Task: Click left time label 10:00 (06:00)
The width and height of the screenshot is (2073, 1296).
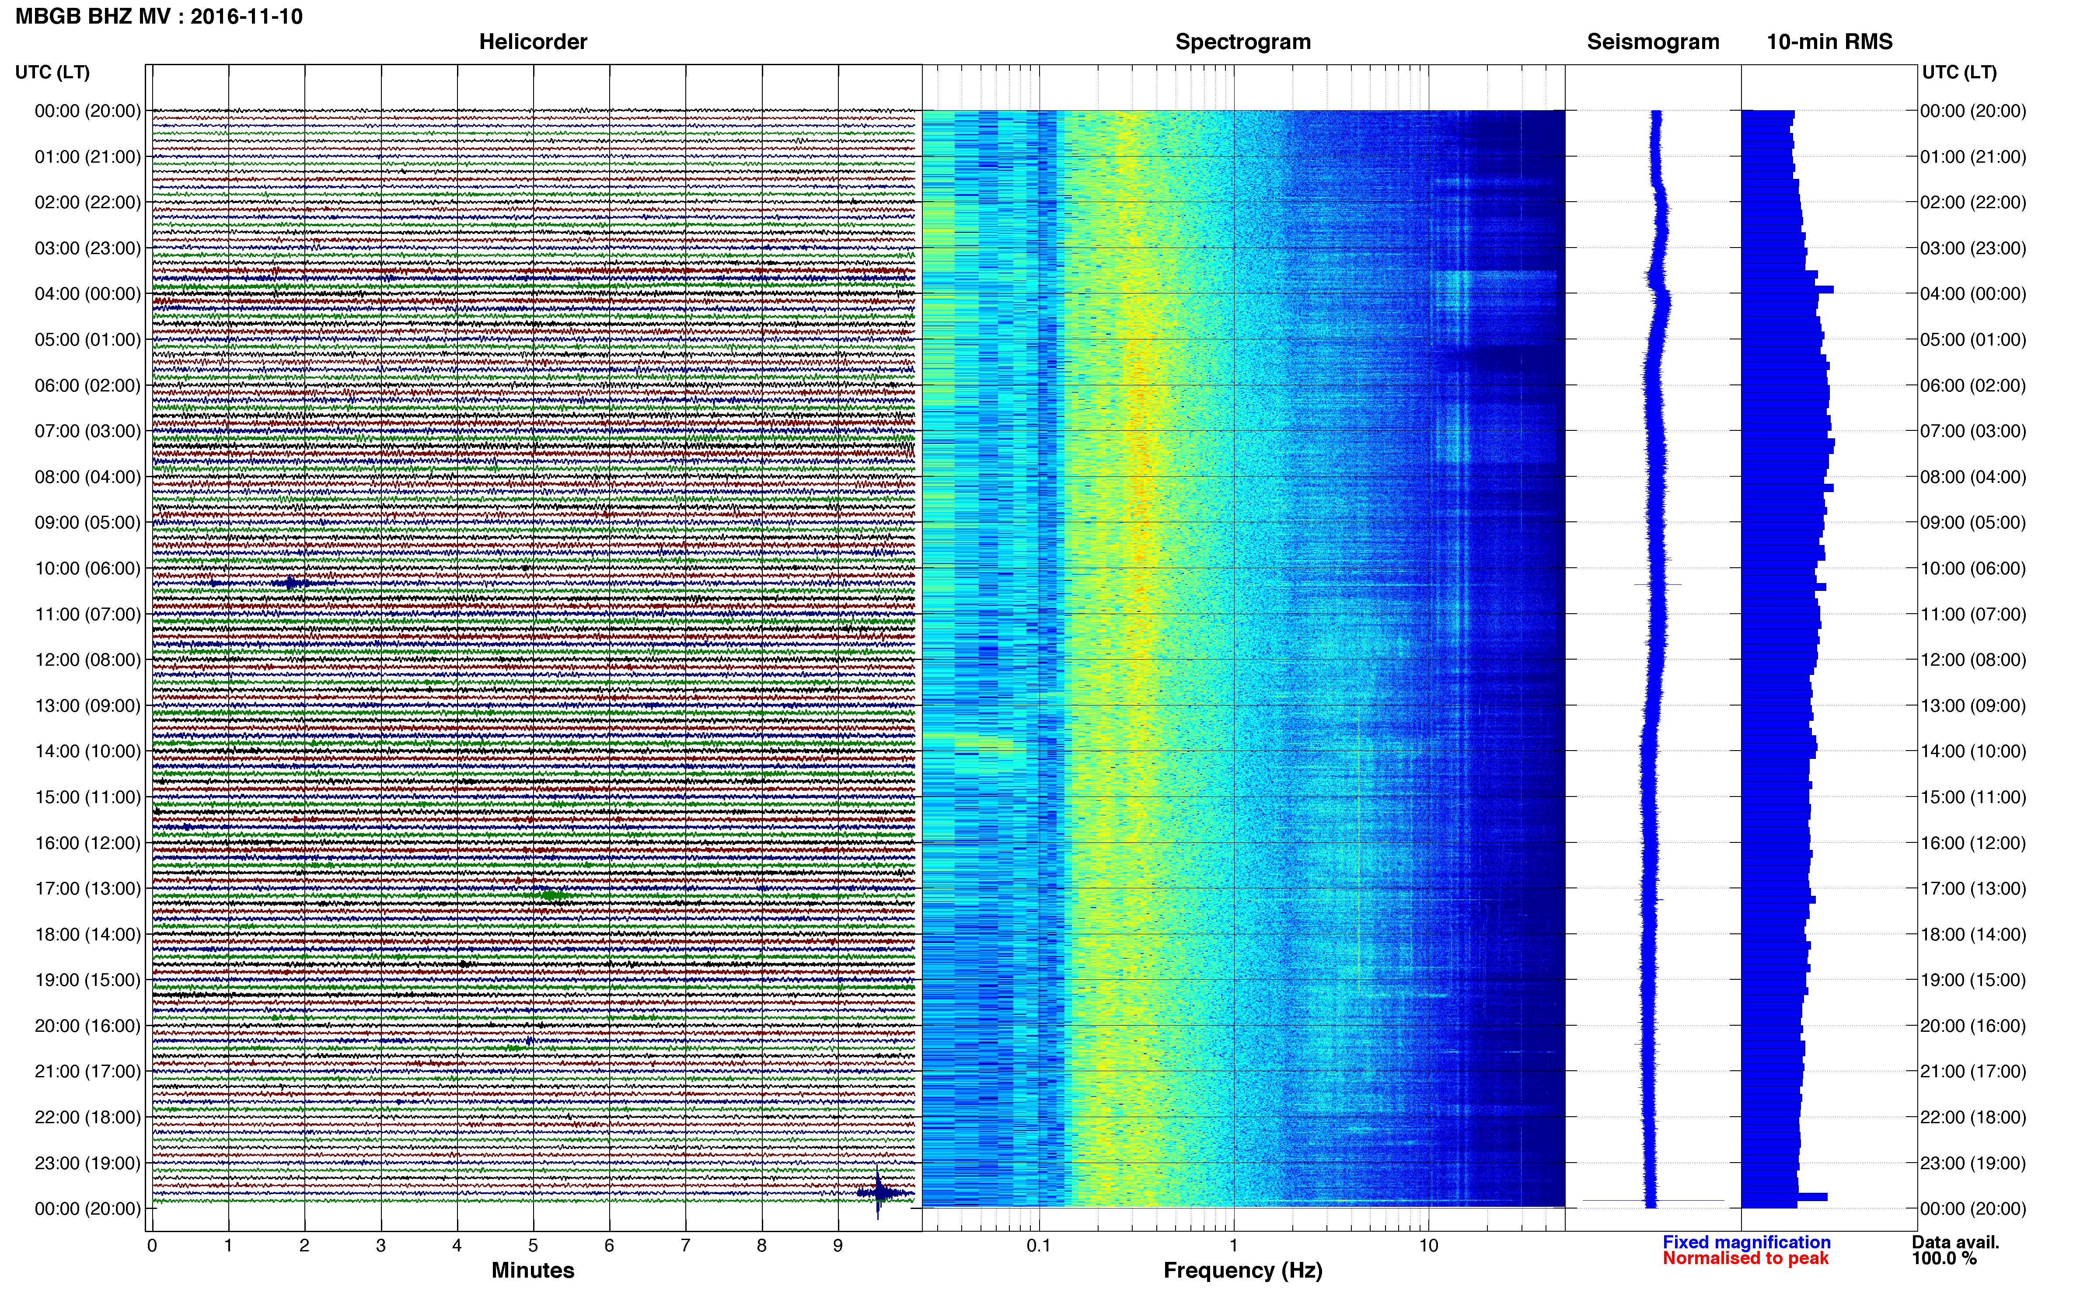Action: coord(87,568)
